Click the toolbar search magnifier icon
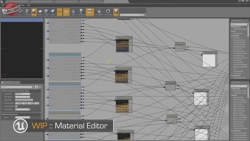250x141 pixels. 145,15
